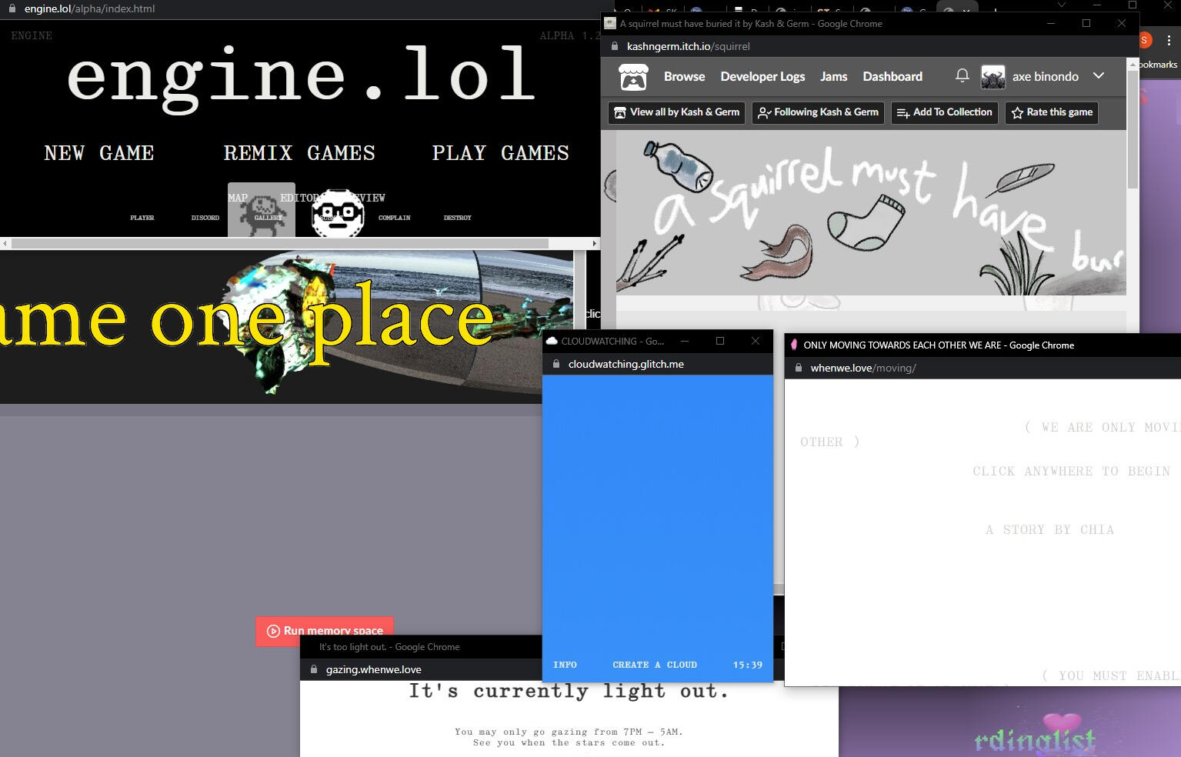Expand the axe binondo account dropdown
The height and width of the screenshot is (757, 1181).
pyautogui.click(x=1099, y=76)
